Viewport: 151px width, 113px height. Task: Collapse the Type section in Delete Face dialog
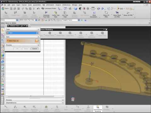[38, 29]
